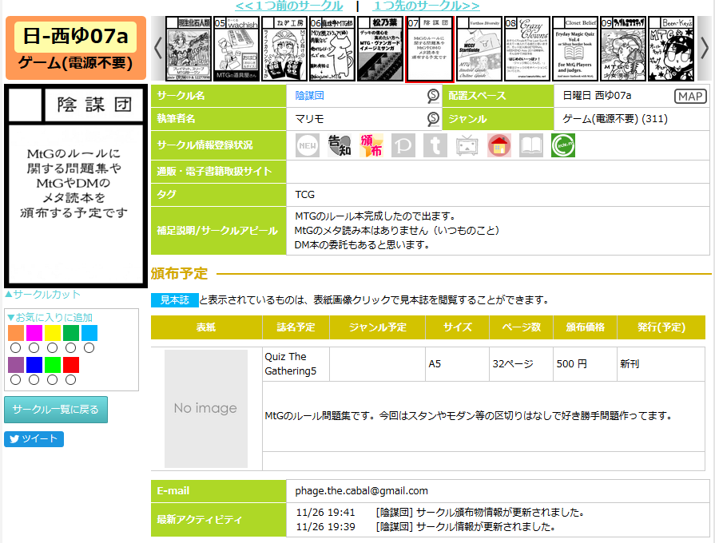Open Closet Belief circle thumbnail

pyautogui.click(x=575, y=49)
